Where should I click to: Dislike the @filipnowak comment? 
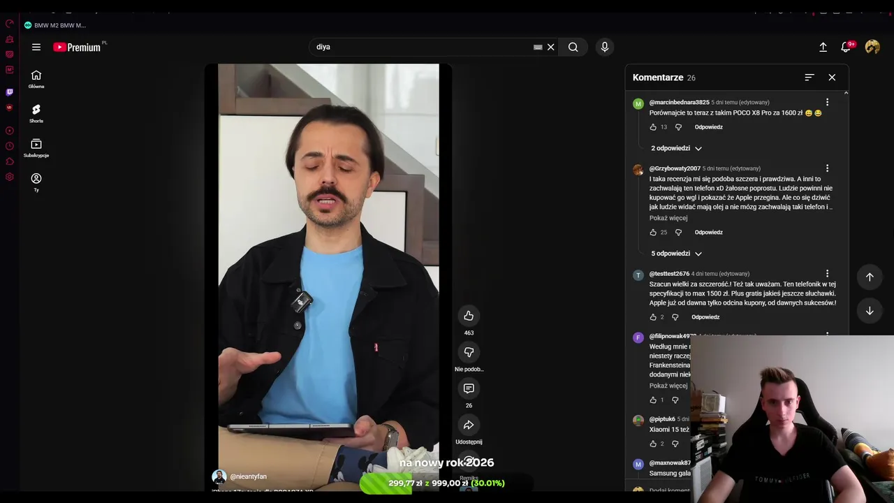[x=675, y=400]
